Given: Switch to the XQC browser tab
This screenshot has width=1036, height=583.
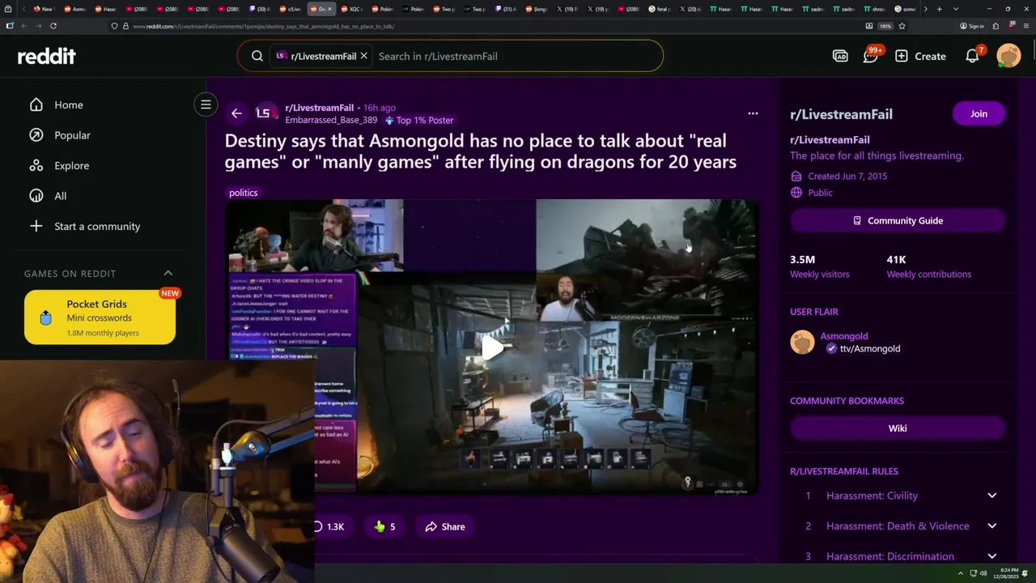Looking at the screenshot, I should click(x=351, y=9).
